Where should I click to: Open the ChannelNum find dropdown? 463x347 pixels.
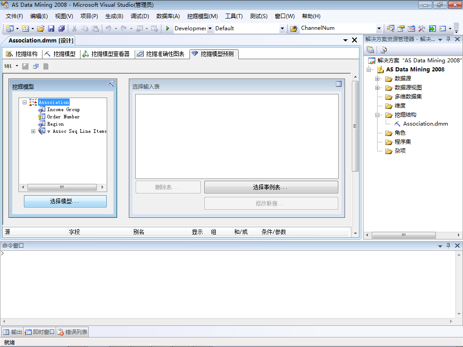(379, 28)
